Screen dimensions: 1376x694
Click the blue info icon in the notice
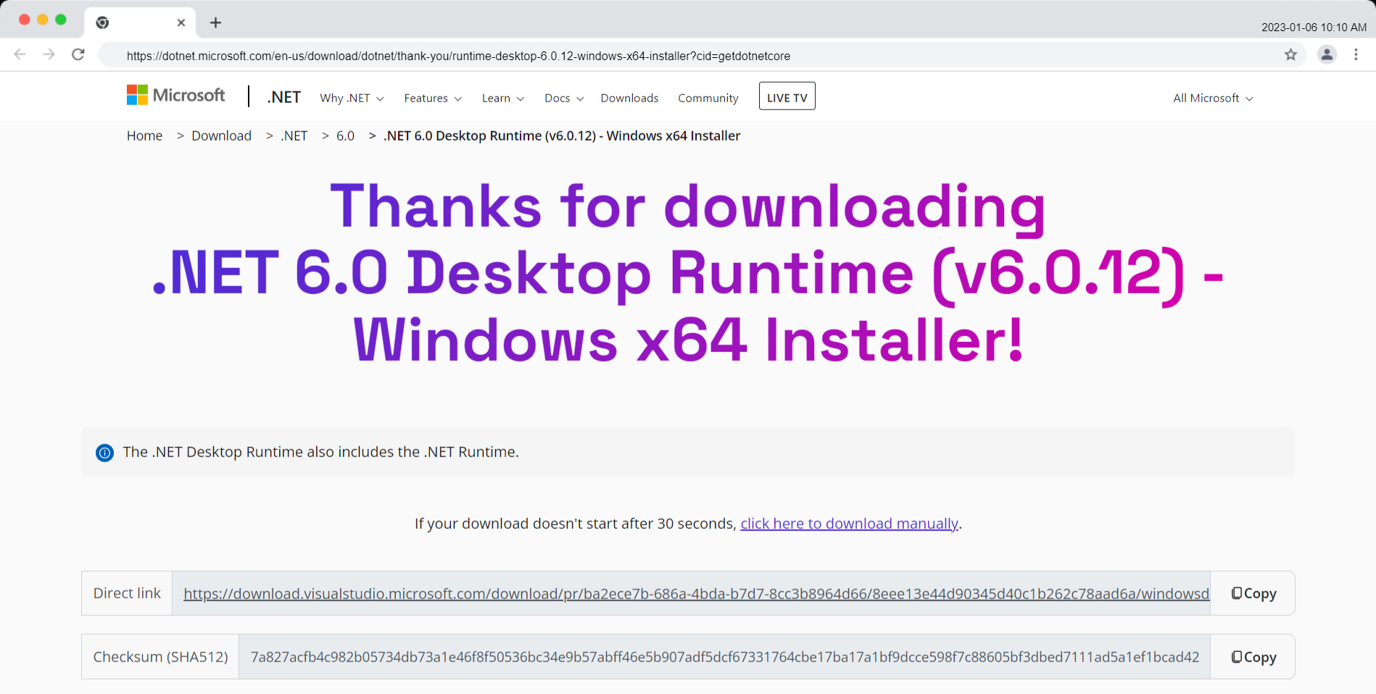click(104, 453)
